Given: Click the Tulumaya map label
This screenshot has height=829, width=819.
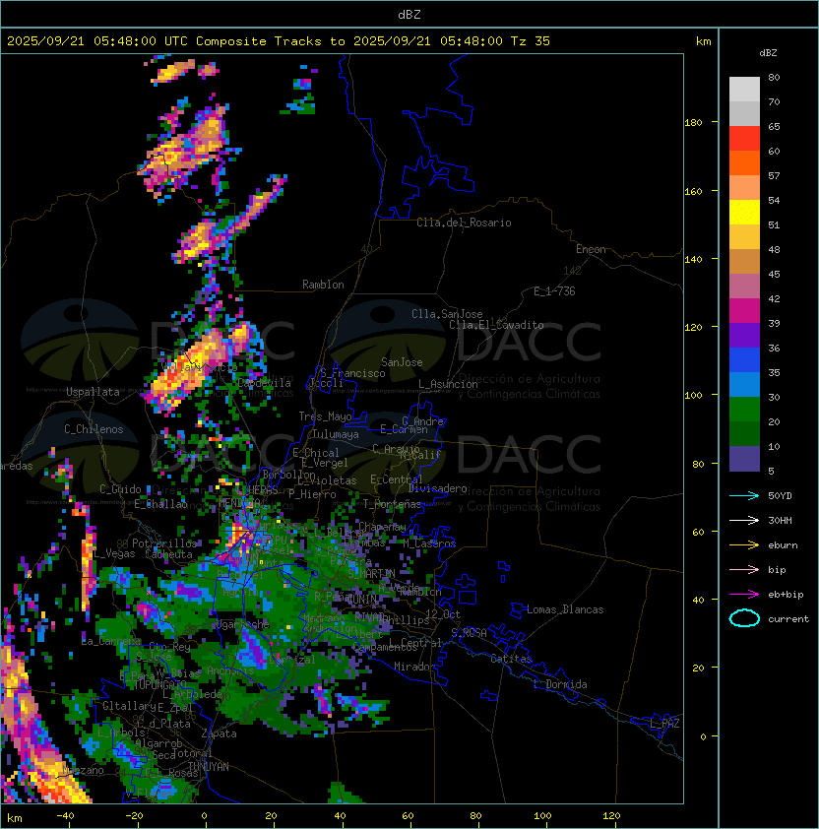Looking at the screenshot, I should 336,434.
